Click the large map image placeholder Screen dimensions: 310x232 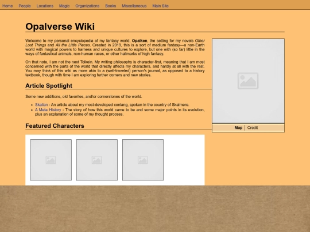[x=248, y=81]
